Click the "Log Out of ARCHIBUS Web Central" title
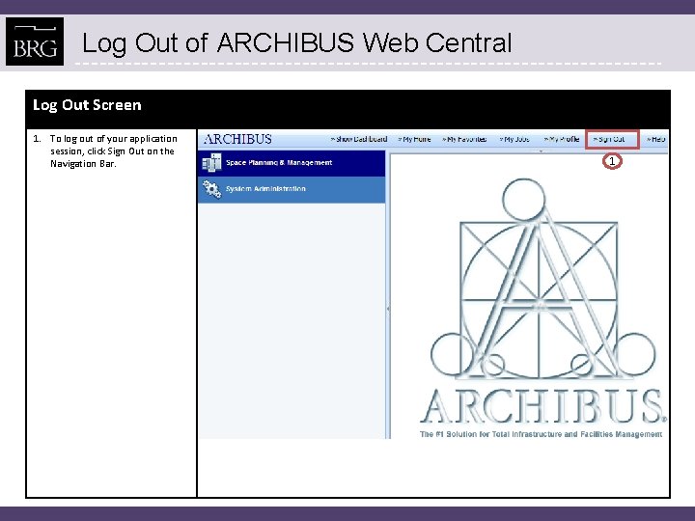Screen dimensions: 695x521 tap(297, 43)
